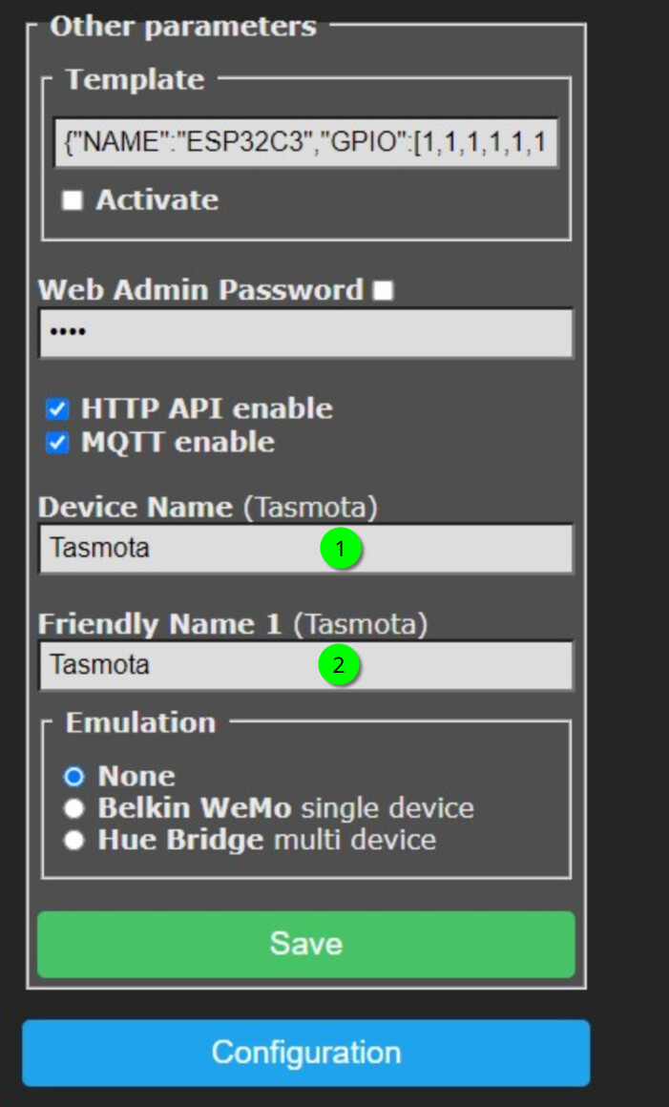Toggle the Web Admin Password show checkbox
The height and width of the screenshot is (1107, 669).
point(383,291)
